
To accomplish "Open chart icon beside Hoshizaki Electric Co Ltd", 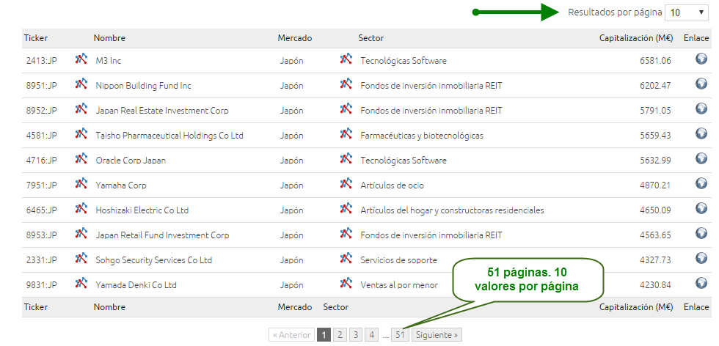I will pyautogui.click(x=81, y=208).
